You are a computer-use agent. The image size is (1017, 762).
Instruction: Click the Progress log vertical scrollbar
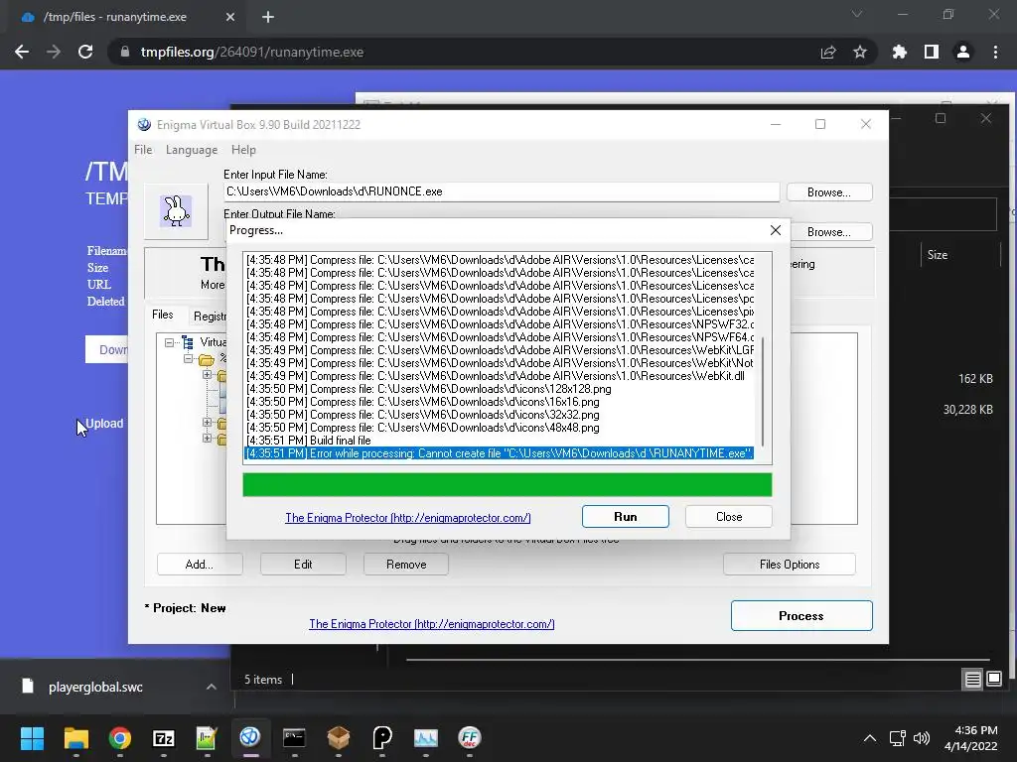[x=763, y=391]
